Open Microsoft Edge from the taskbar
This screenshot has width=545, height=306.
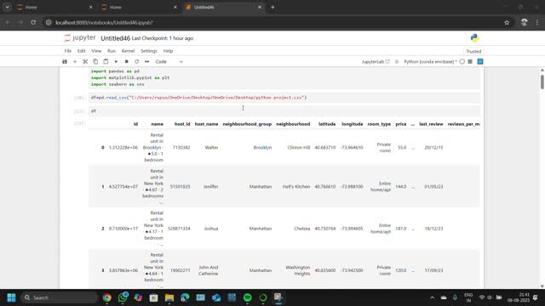tap(185, 297)
